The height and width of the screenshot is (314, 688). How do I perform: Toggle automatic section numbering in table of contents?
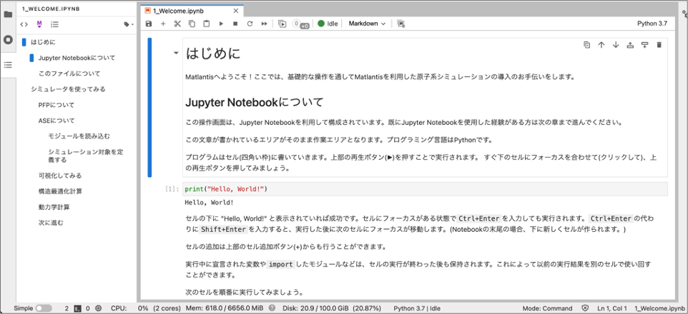(54, 24)
